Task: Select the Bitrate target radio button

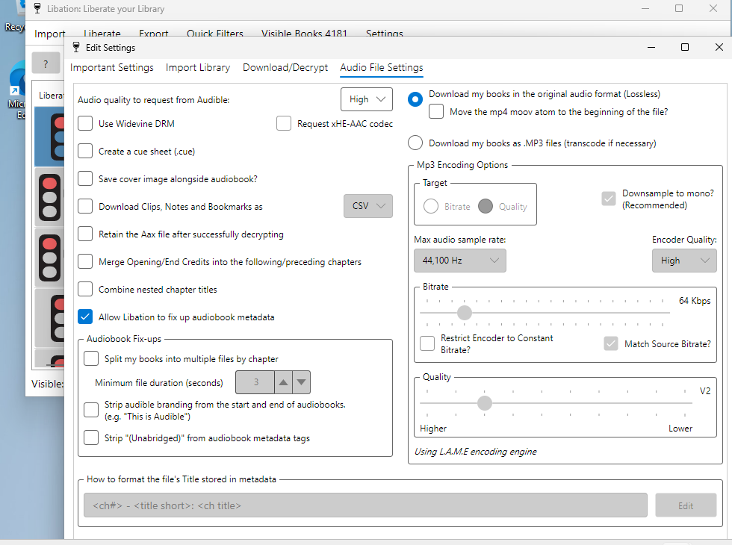Action: coord(431,206)
